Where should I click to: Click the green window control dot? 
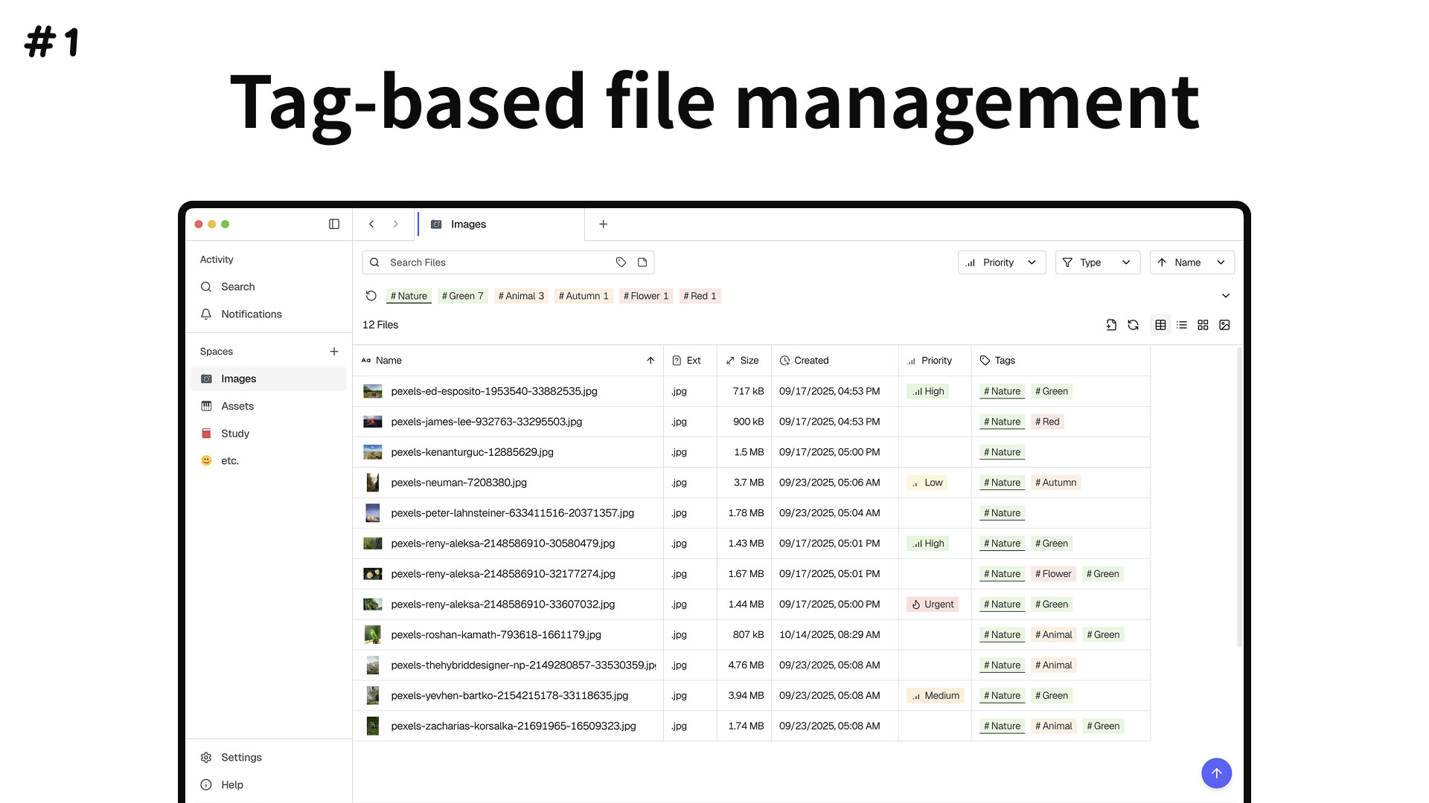pos(225,224)
